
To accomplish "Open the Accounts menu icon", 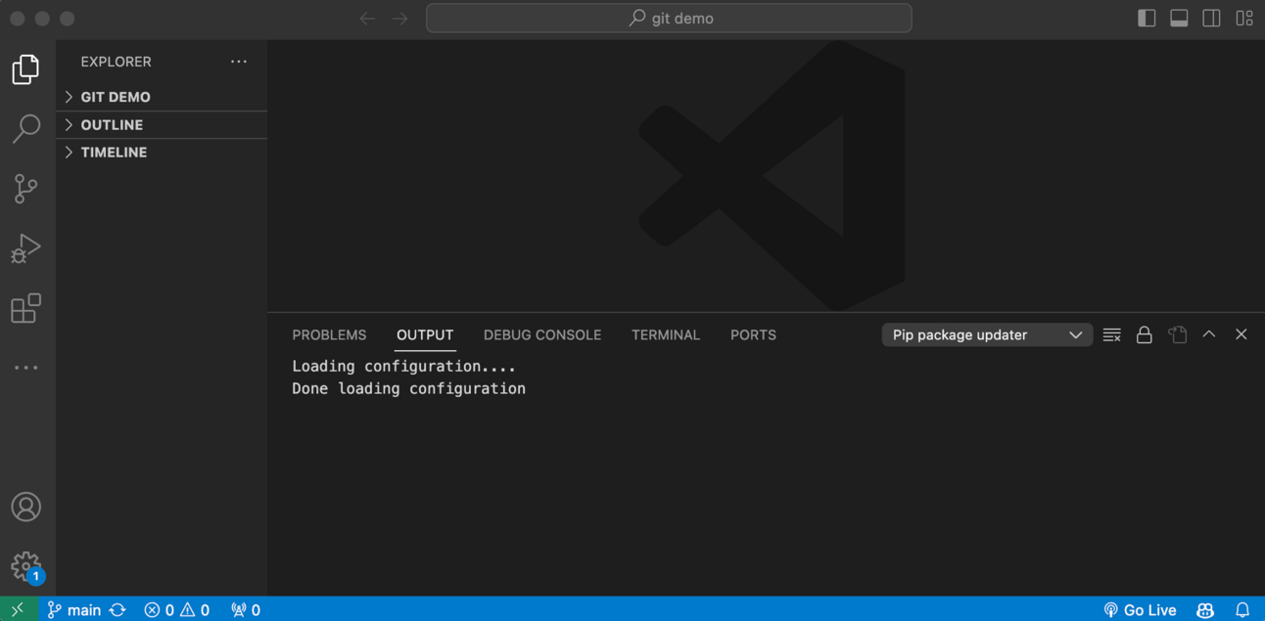I will [x=26, y=507].
